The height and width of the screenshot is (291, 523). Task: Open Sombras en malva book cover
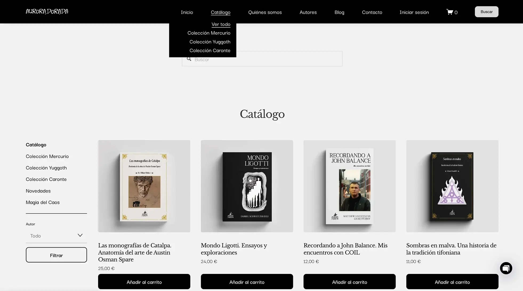(x=452, y=186)
